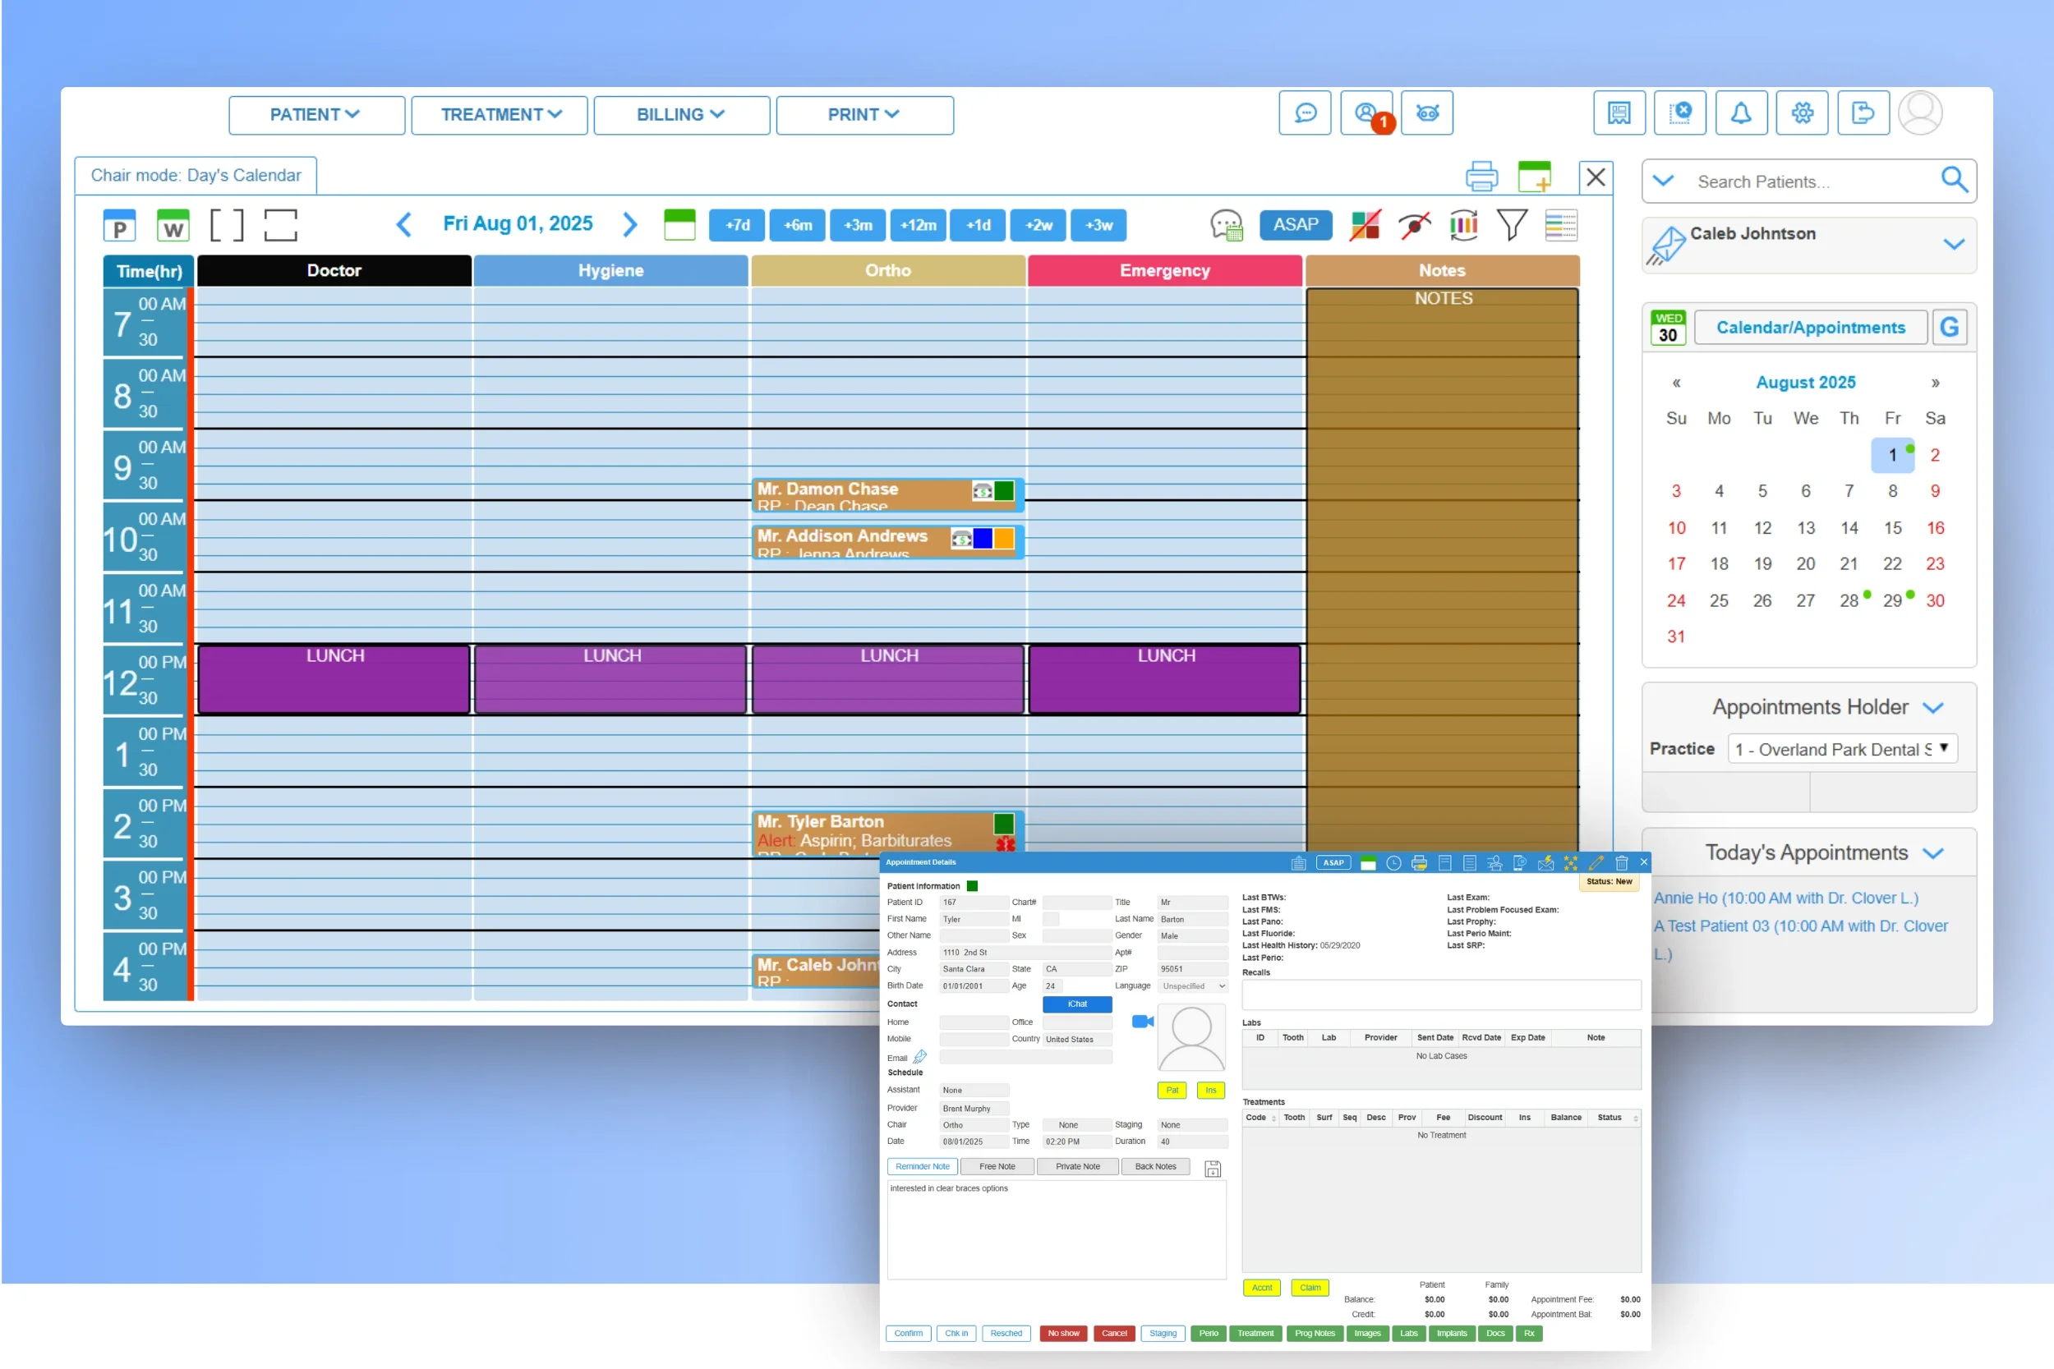Image resolution: width=2054 pixels, height=1369 pixels.
Task: Toggle the crossed-out eye visibility icon
Action: [1414, 225]
